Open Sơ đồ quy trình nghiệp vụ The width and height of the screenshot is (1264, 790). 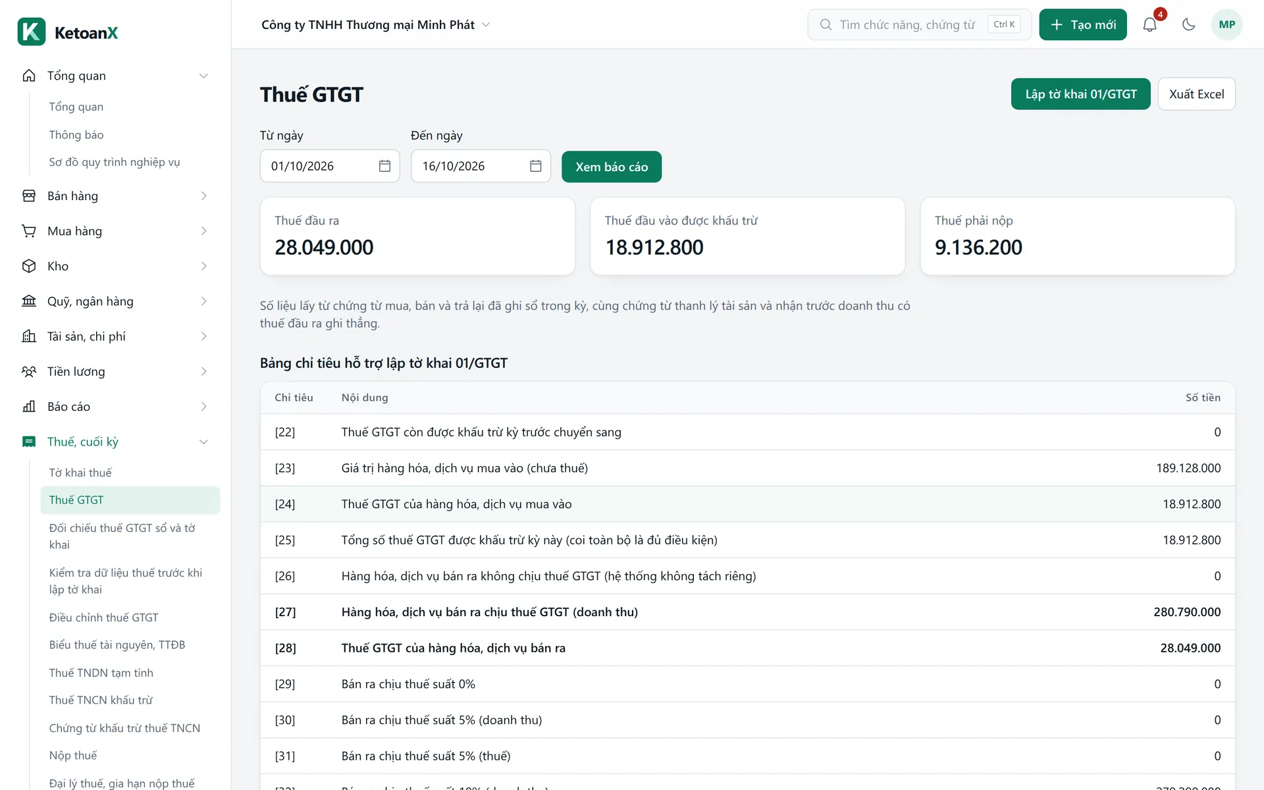tap(130, 162)
